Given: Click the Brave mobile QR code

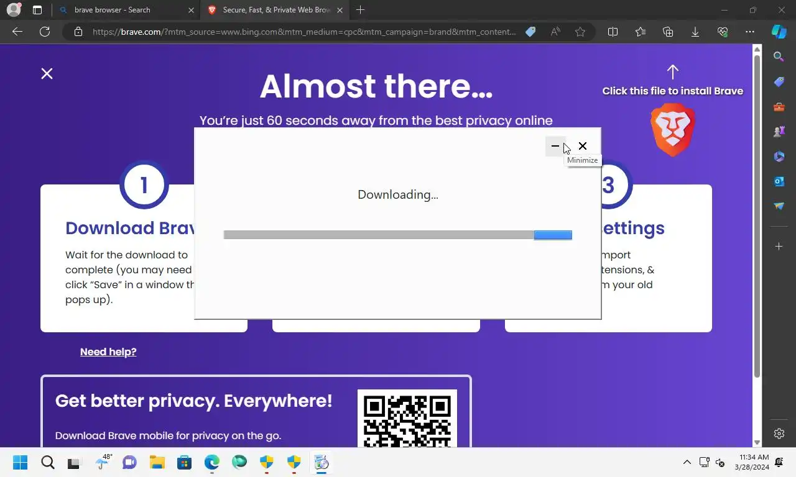Looking at the screenshot, I should [407, 419].
